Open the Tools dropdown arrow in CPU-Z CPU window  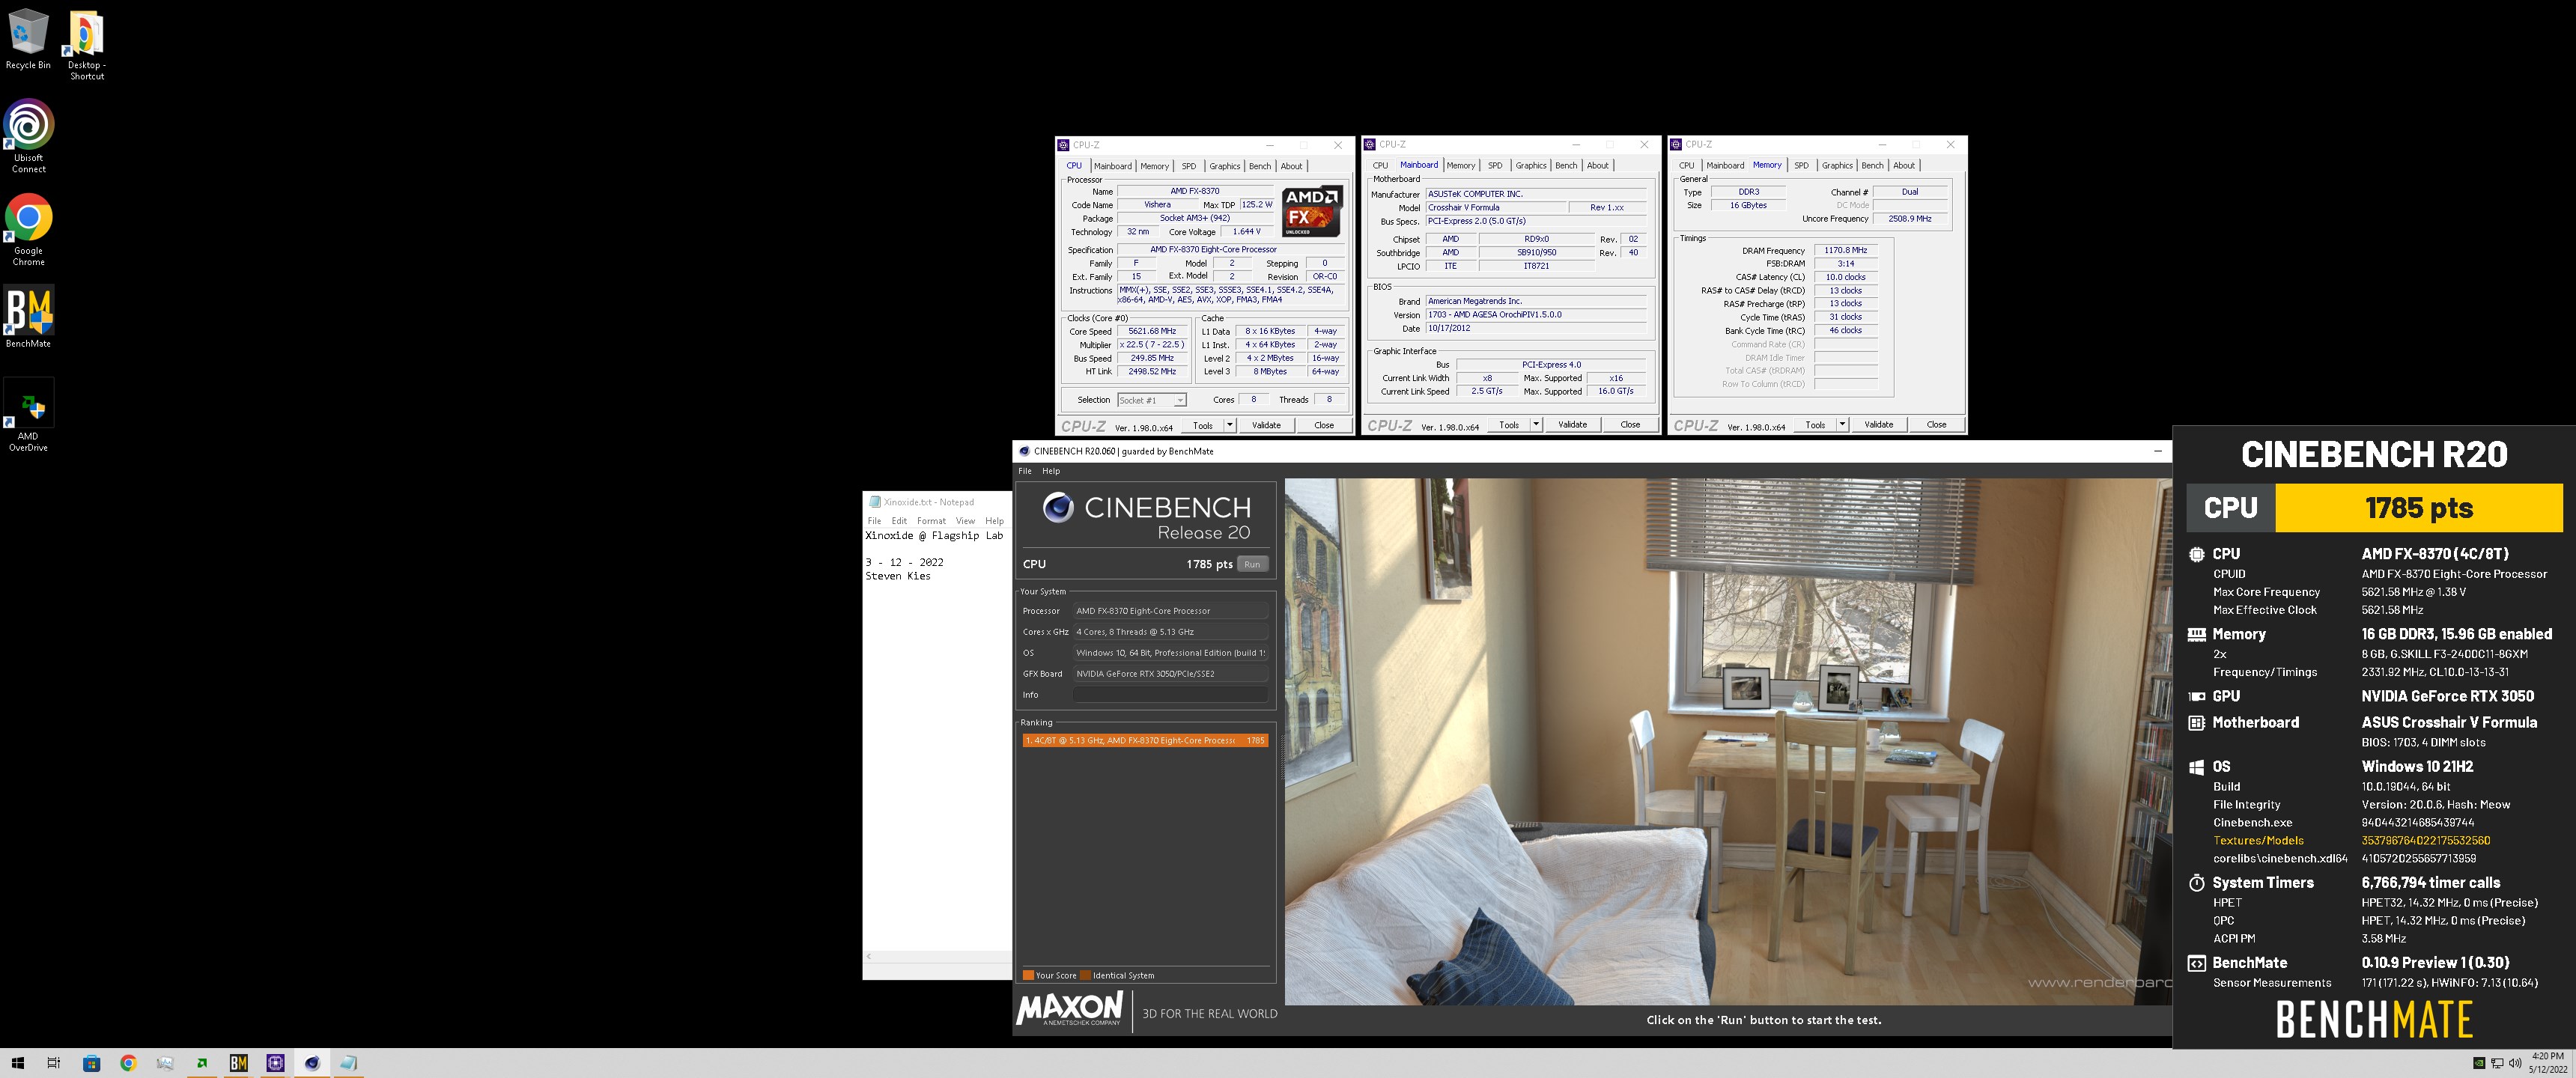tap(1230, 425)
